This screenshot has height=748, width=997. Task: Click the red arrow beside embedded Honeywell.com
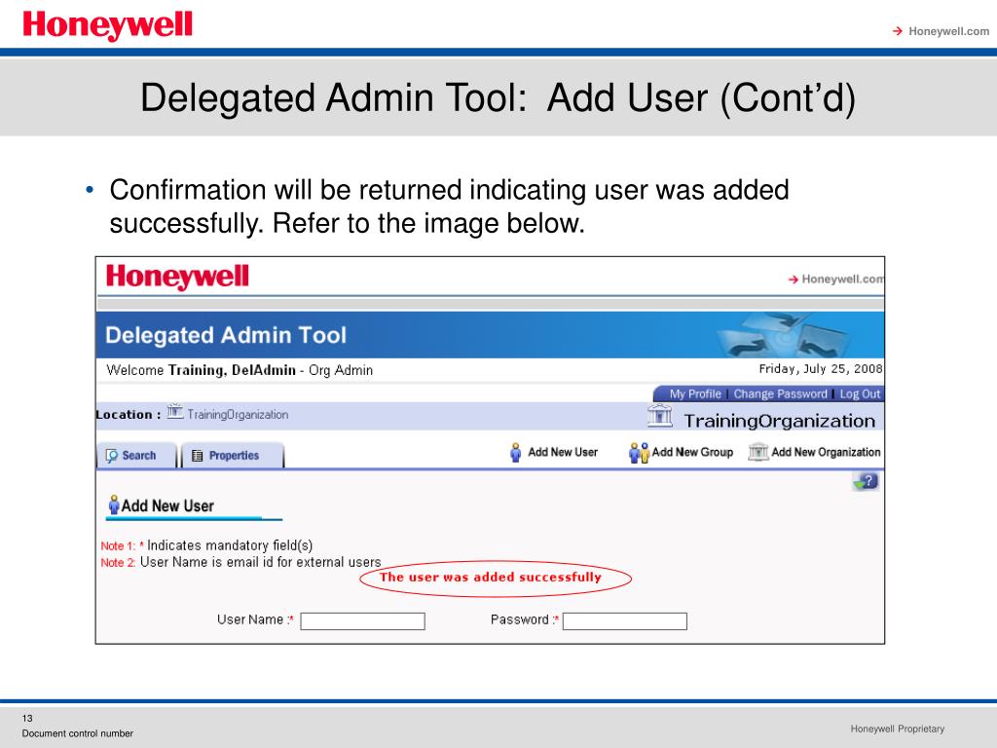(793, 280)
